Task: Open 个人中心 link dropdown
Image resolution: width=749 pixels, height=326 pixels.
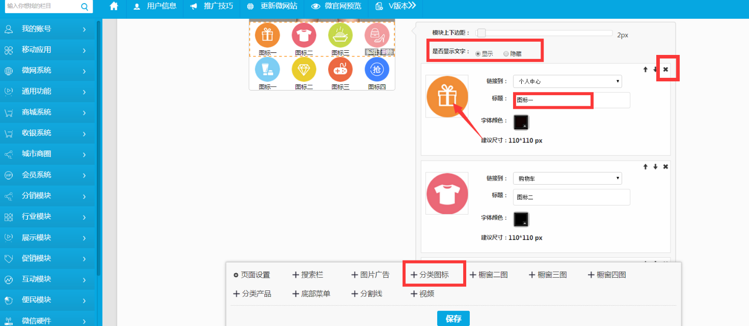Action: (567, 81)
